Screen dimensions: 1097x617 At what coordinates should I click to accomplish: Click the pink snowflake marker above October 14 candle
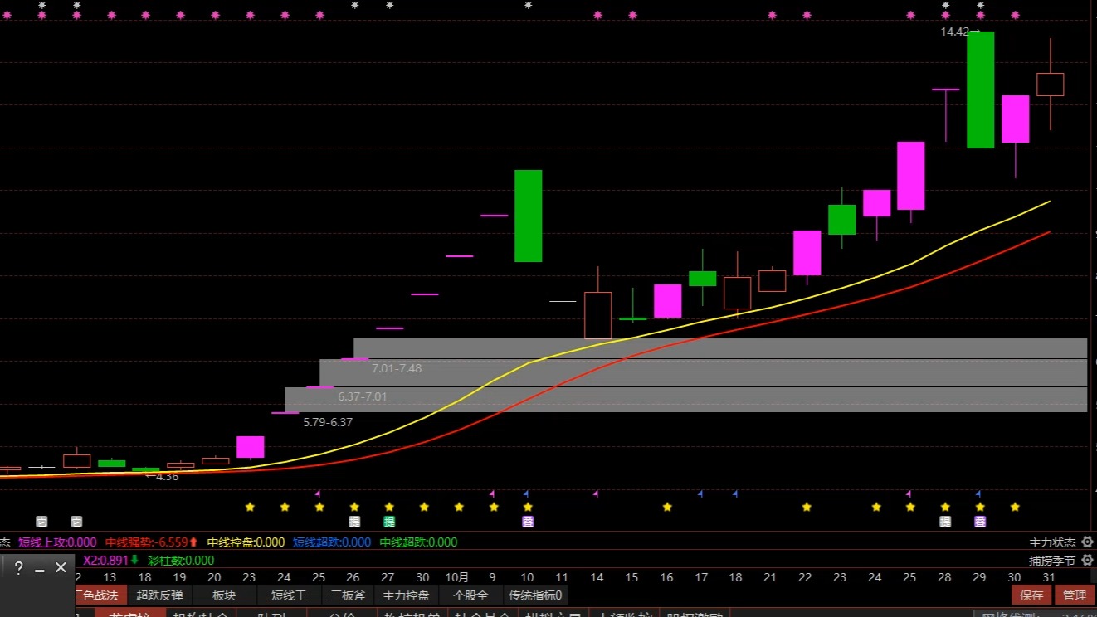[597, 15]
